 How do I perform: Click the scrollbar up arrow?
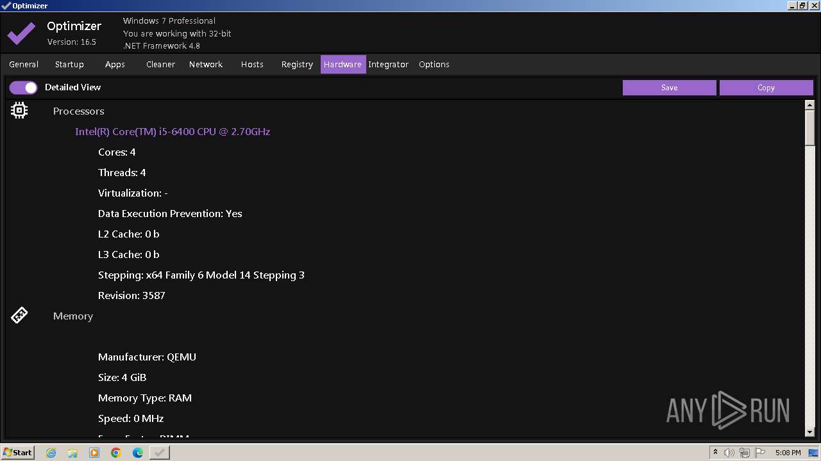809,104
